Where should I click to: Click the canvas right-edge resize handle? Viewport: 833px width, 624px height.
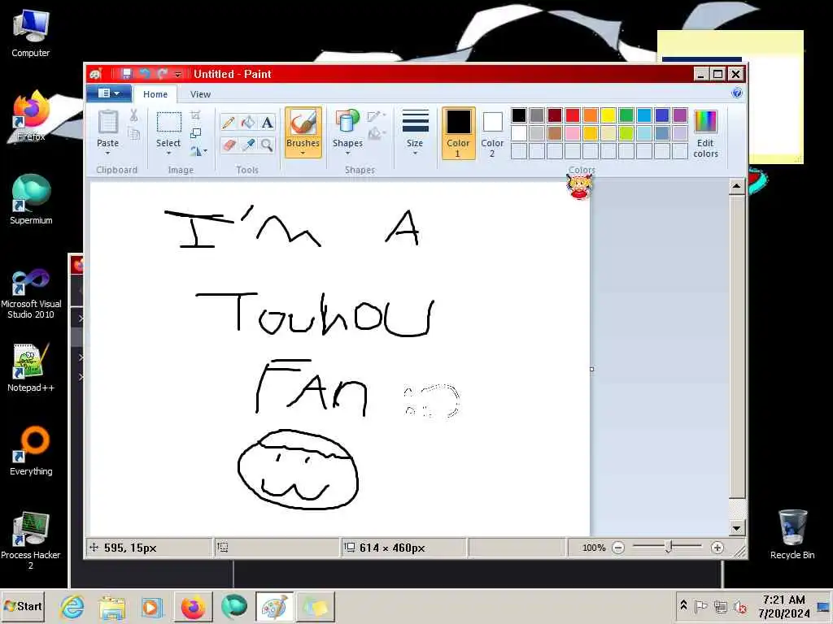tap(592, 369)
